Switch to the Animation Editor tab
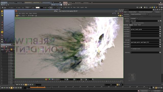The height and width of the screenshot is (92, 163). tap(11, 3)
